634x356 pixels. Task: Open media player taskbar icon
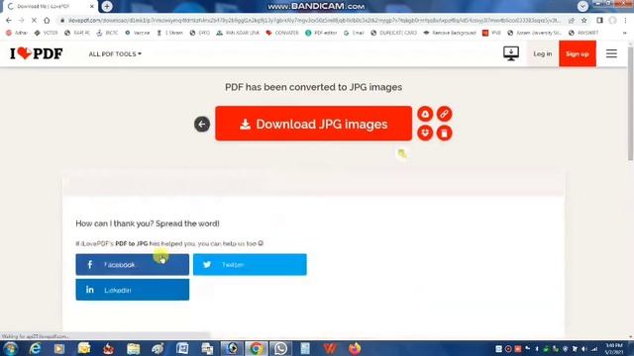click(59, 348)
